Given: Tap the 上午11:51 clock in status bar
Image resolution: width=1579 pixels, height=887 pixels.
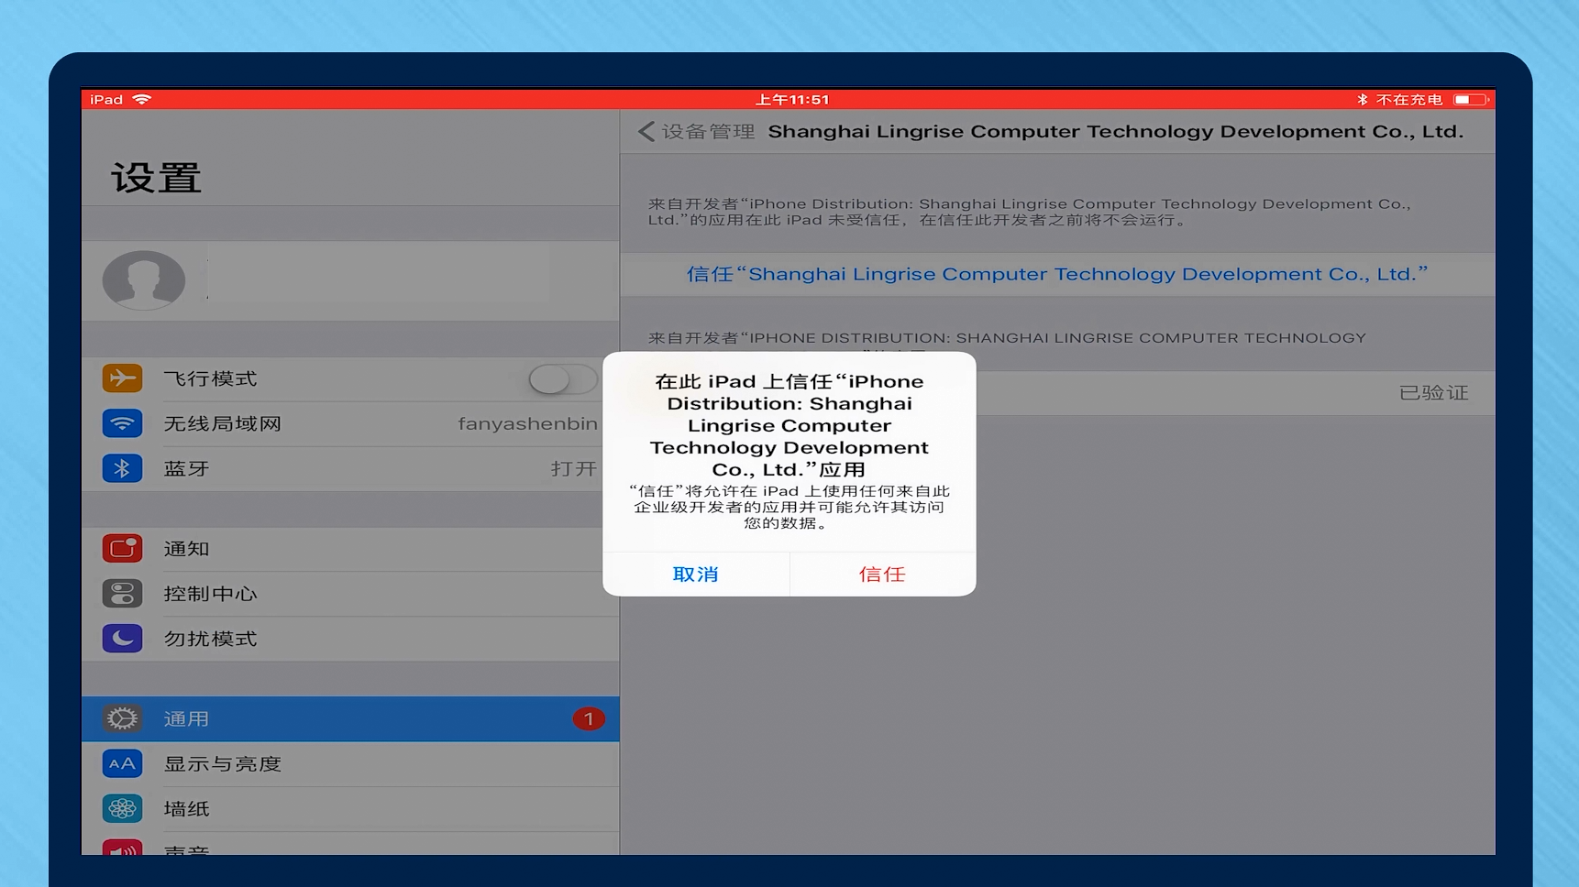Looking at the screenshot, I should click(792, 99).
